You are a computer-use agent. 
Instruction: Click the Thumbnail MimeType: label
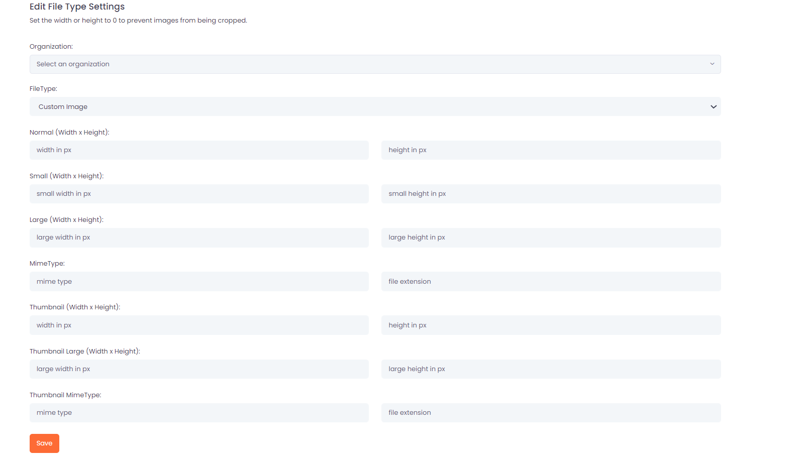coord(65,395)
